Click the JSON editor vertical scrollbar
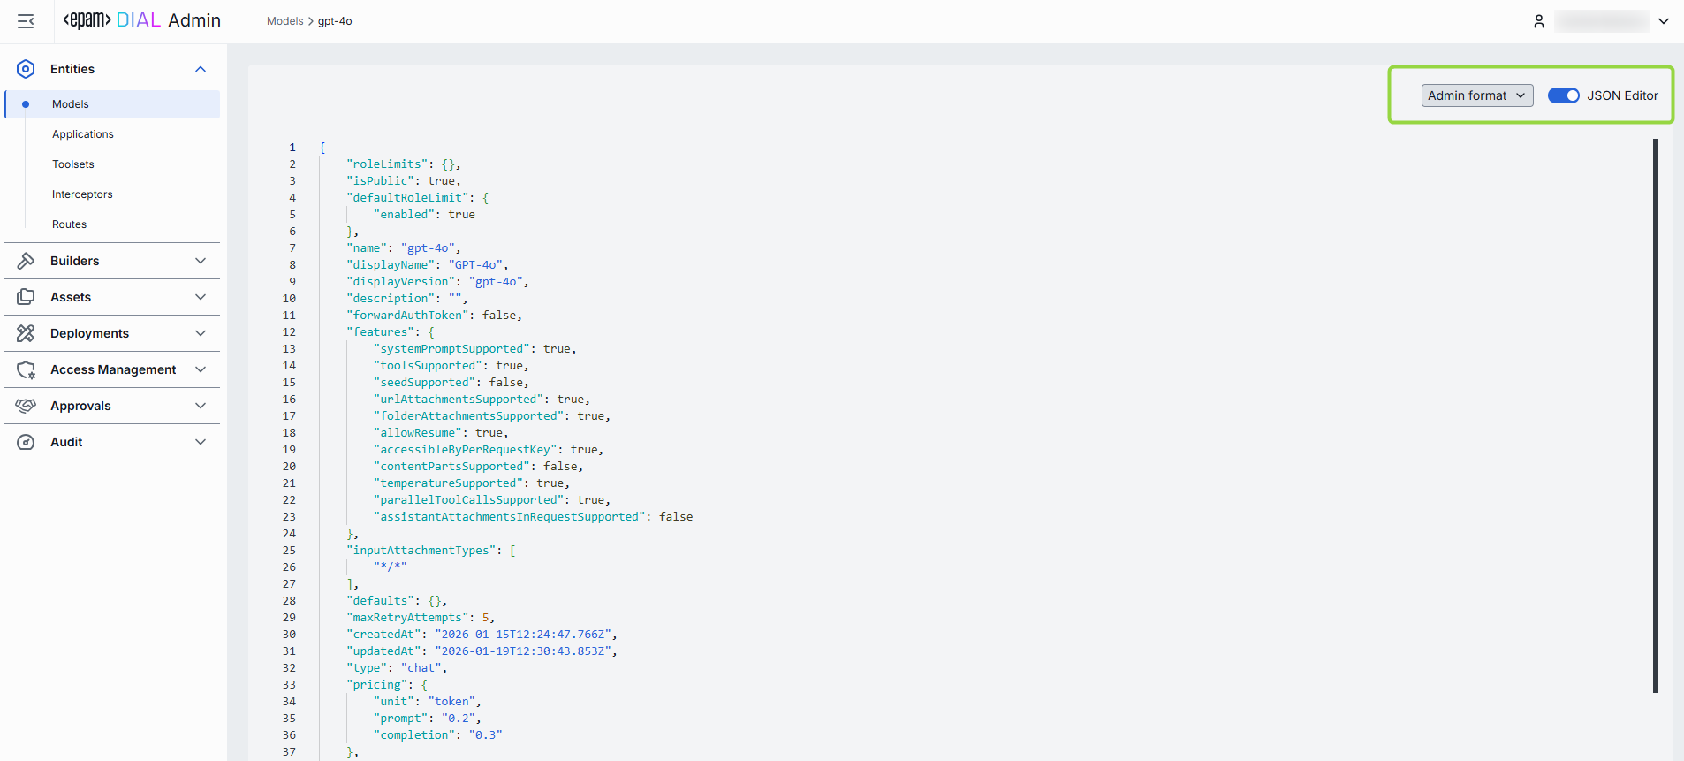Viewport: 1684px width, 761px height. (x=1655, y=415)
